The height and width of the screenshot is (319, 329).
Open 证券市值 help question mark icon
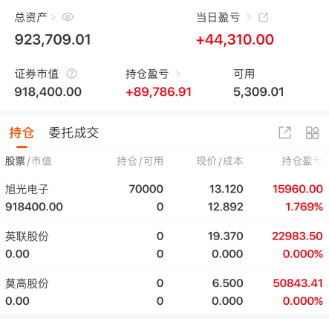click(x=71, y=74)
